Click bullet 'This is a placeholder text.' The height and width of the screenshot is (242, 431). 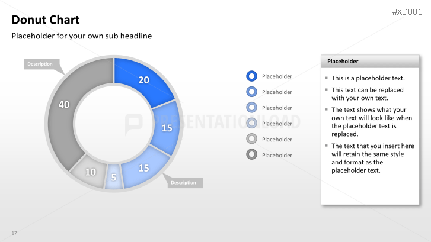click(x=368, y=78)
